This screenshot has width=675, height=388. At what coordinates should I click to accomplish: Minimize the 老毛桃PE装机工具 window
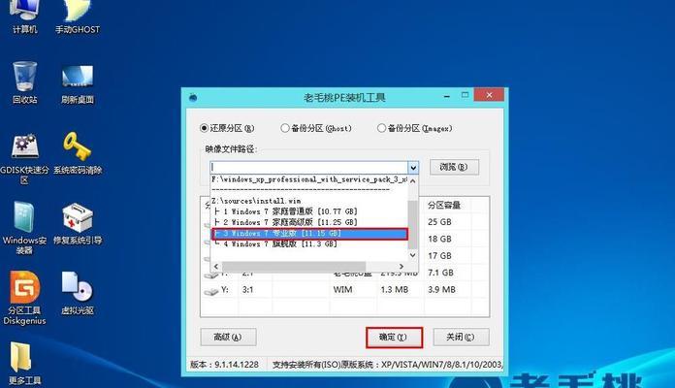click(447, 96)
